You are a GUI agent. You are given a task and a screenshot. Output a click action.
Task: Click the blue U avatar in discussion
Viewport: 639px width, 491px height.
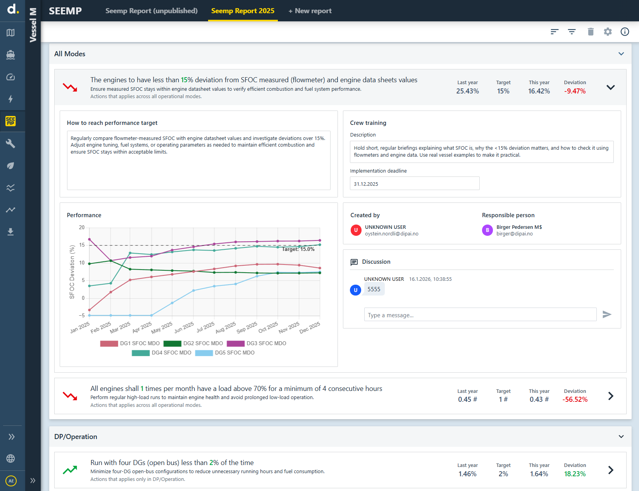[x=356, y=290]
